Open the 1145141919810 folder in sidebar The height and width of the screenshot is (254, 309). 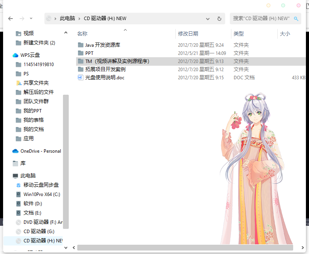[39, 65]
